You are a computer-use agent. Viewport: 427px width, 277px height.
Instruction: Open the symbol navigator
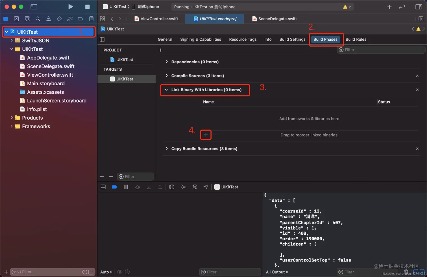coord(27,19)
